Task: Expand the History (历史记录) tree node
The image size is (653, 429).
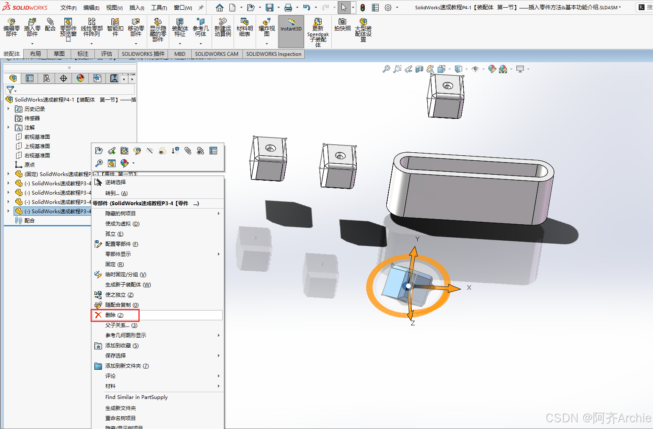Action: pos(8,109)
